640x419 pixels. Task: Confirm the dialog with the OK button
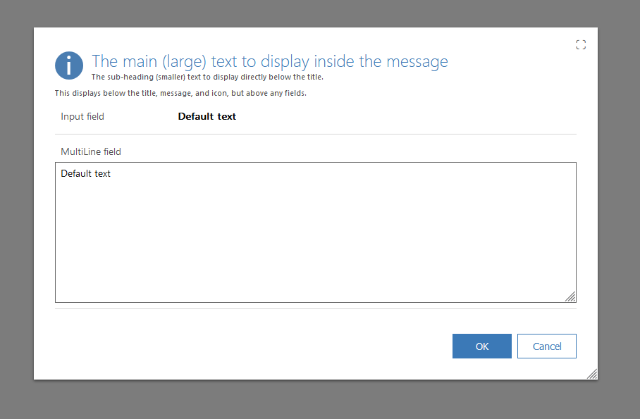coord(482,346)
